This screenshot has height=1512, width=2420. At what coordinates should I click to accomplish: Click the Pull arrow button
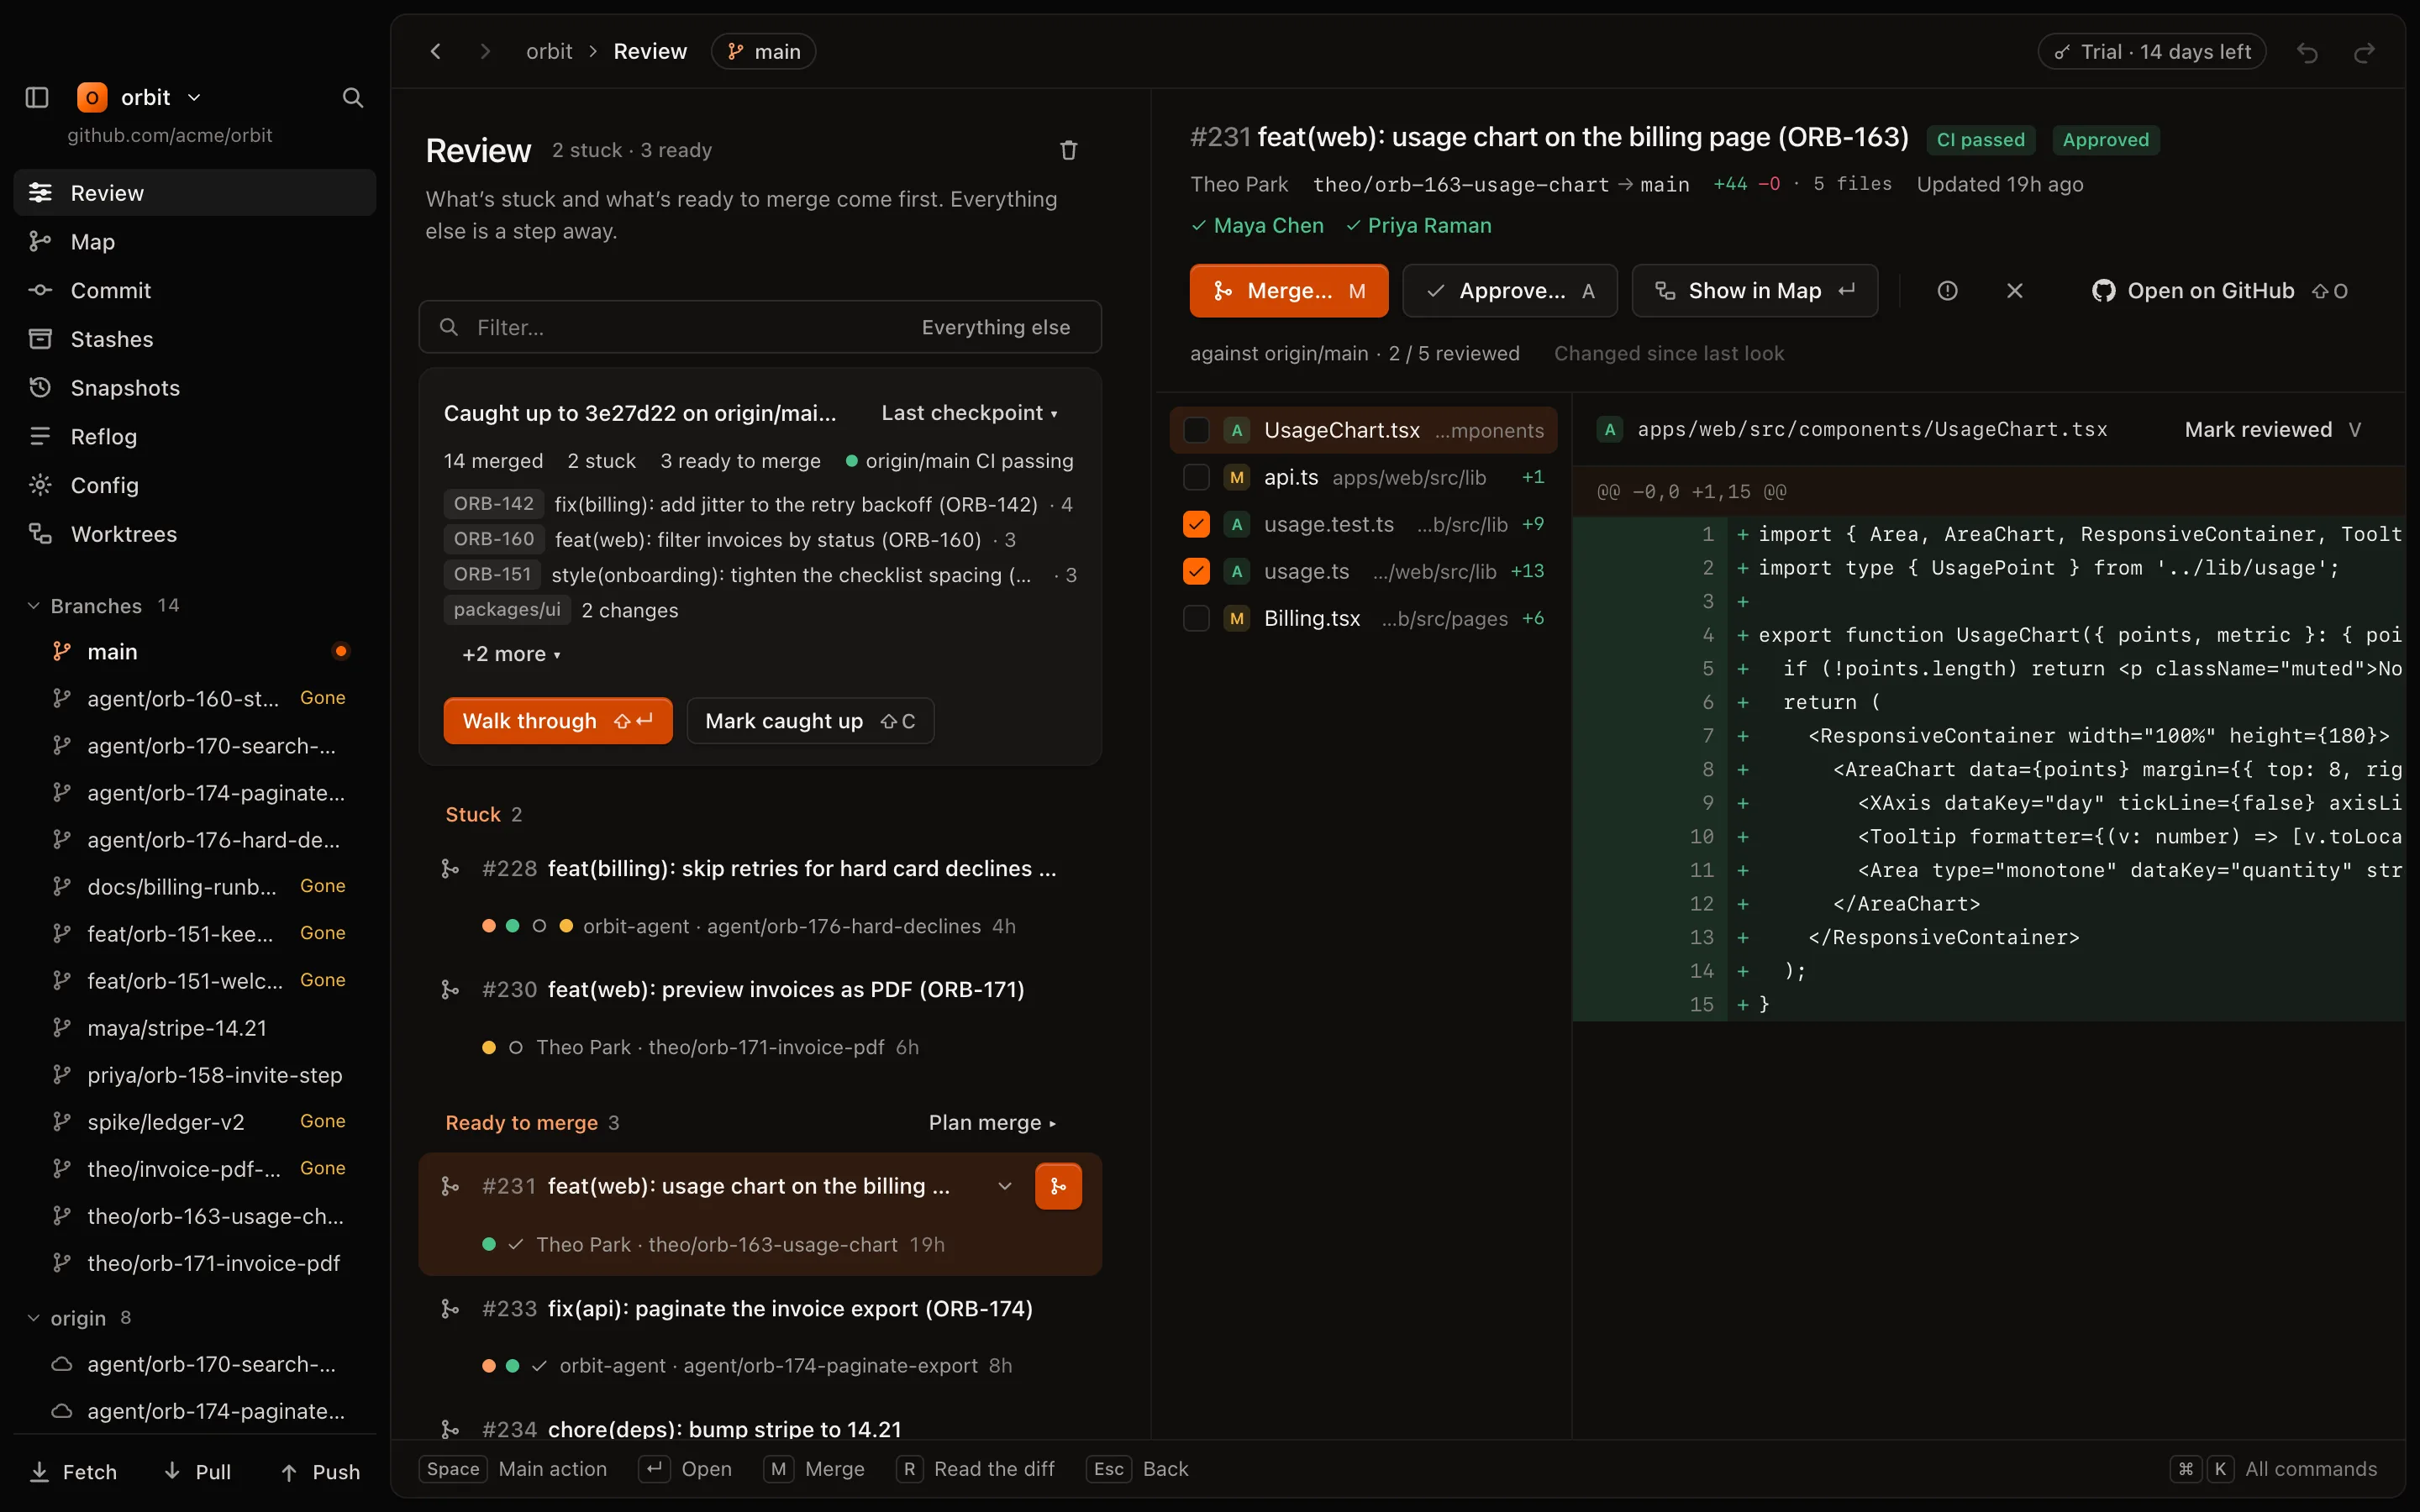pos(198,1472)
